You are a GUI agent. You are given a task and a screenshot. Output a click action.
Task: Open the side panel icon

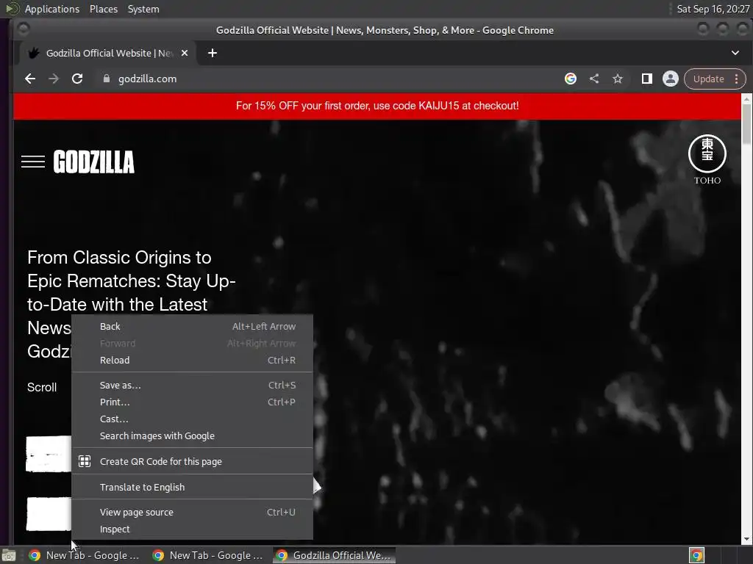click(x=647, y=79)
